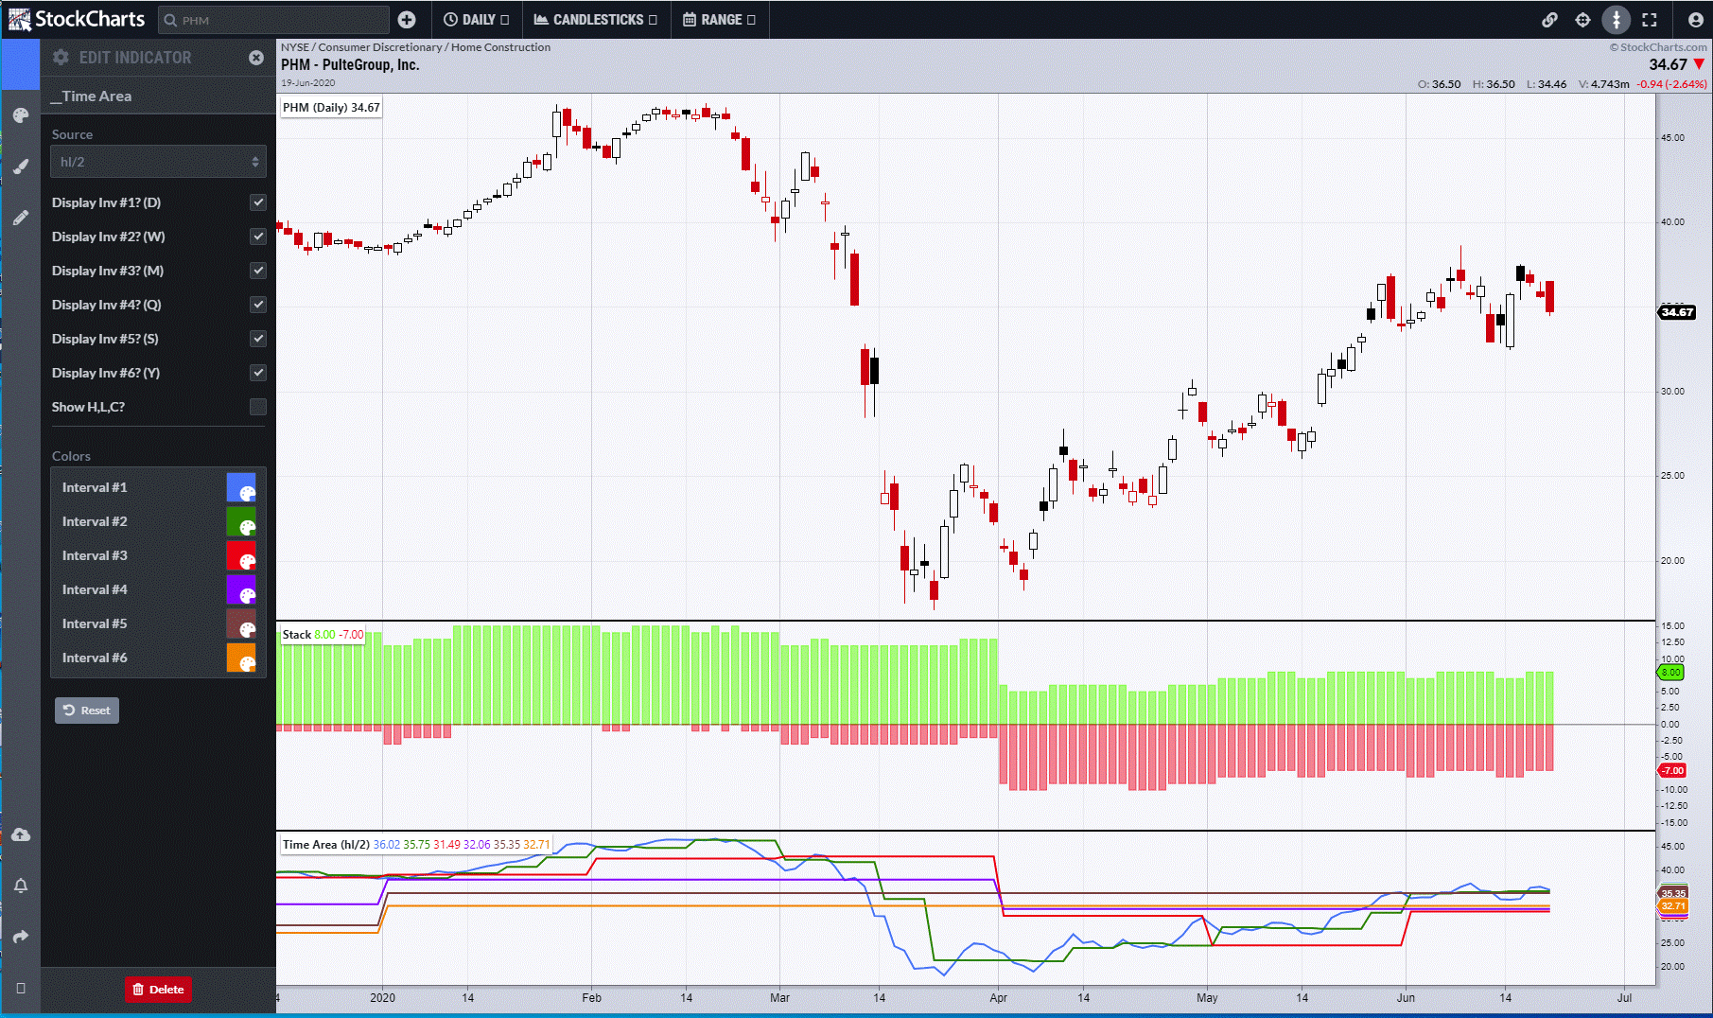This screenshot has height=1018, width=1713.
Task: Click the crosshair tool icon
Action: coord(1582,20)
